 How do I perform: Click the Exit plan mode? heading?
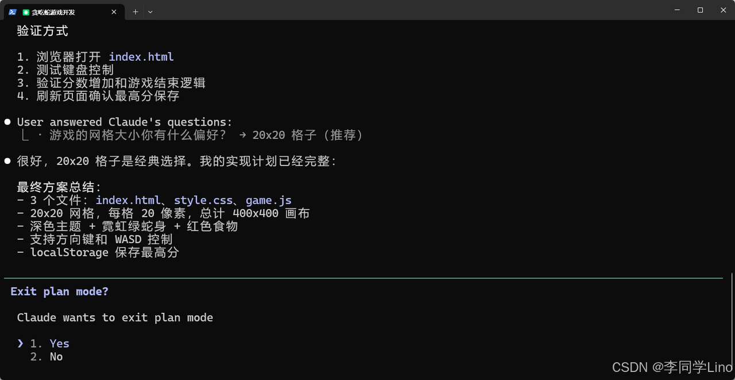pyautogui.click(x=59, y=291)
